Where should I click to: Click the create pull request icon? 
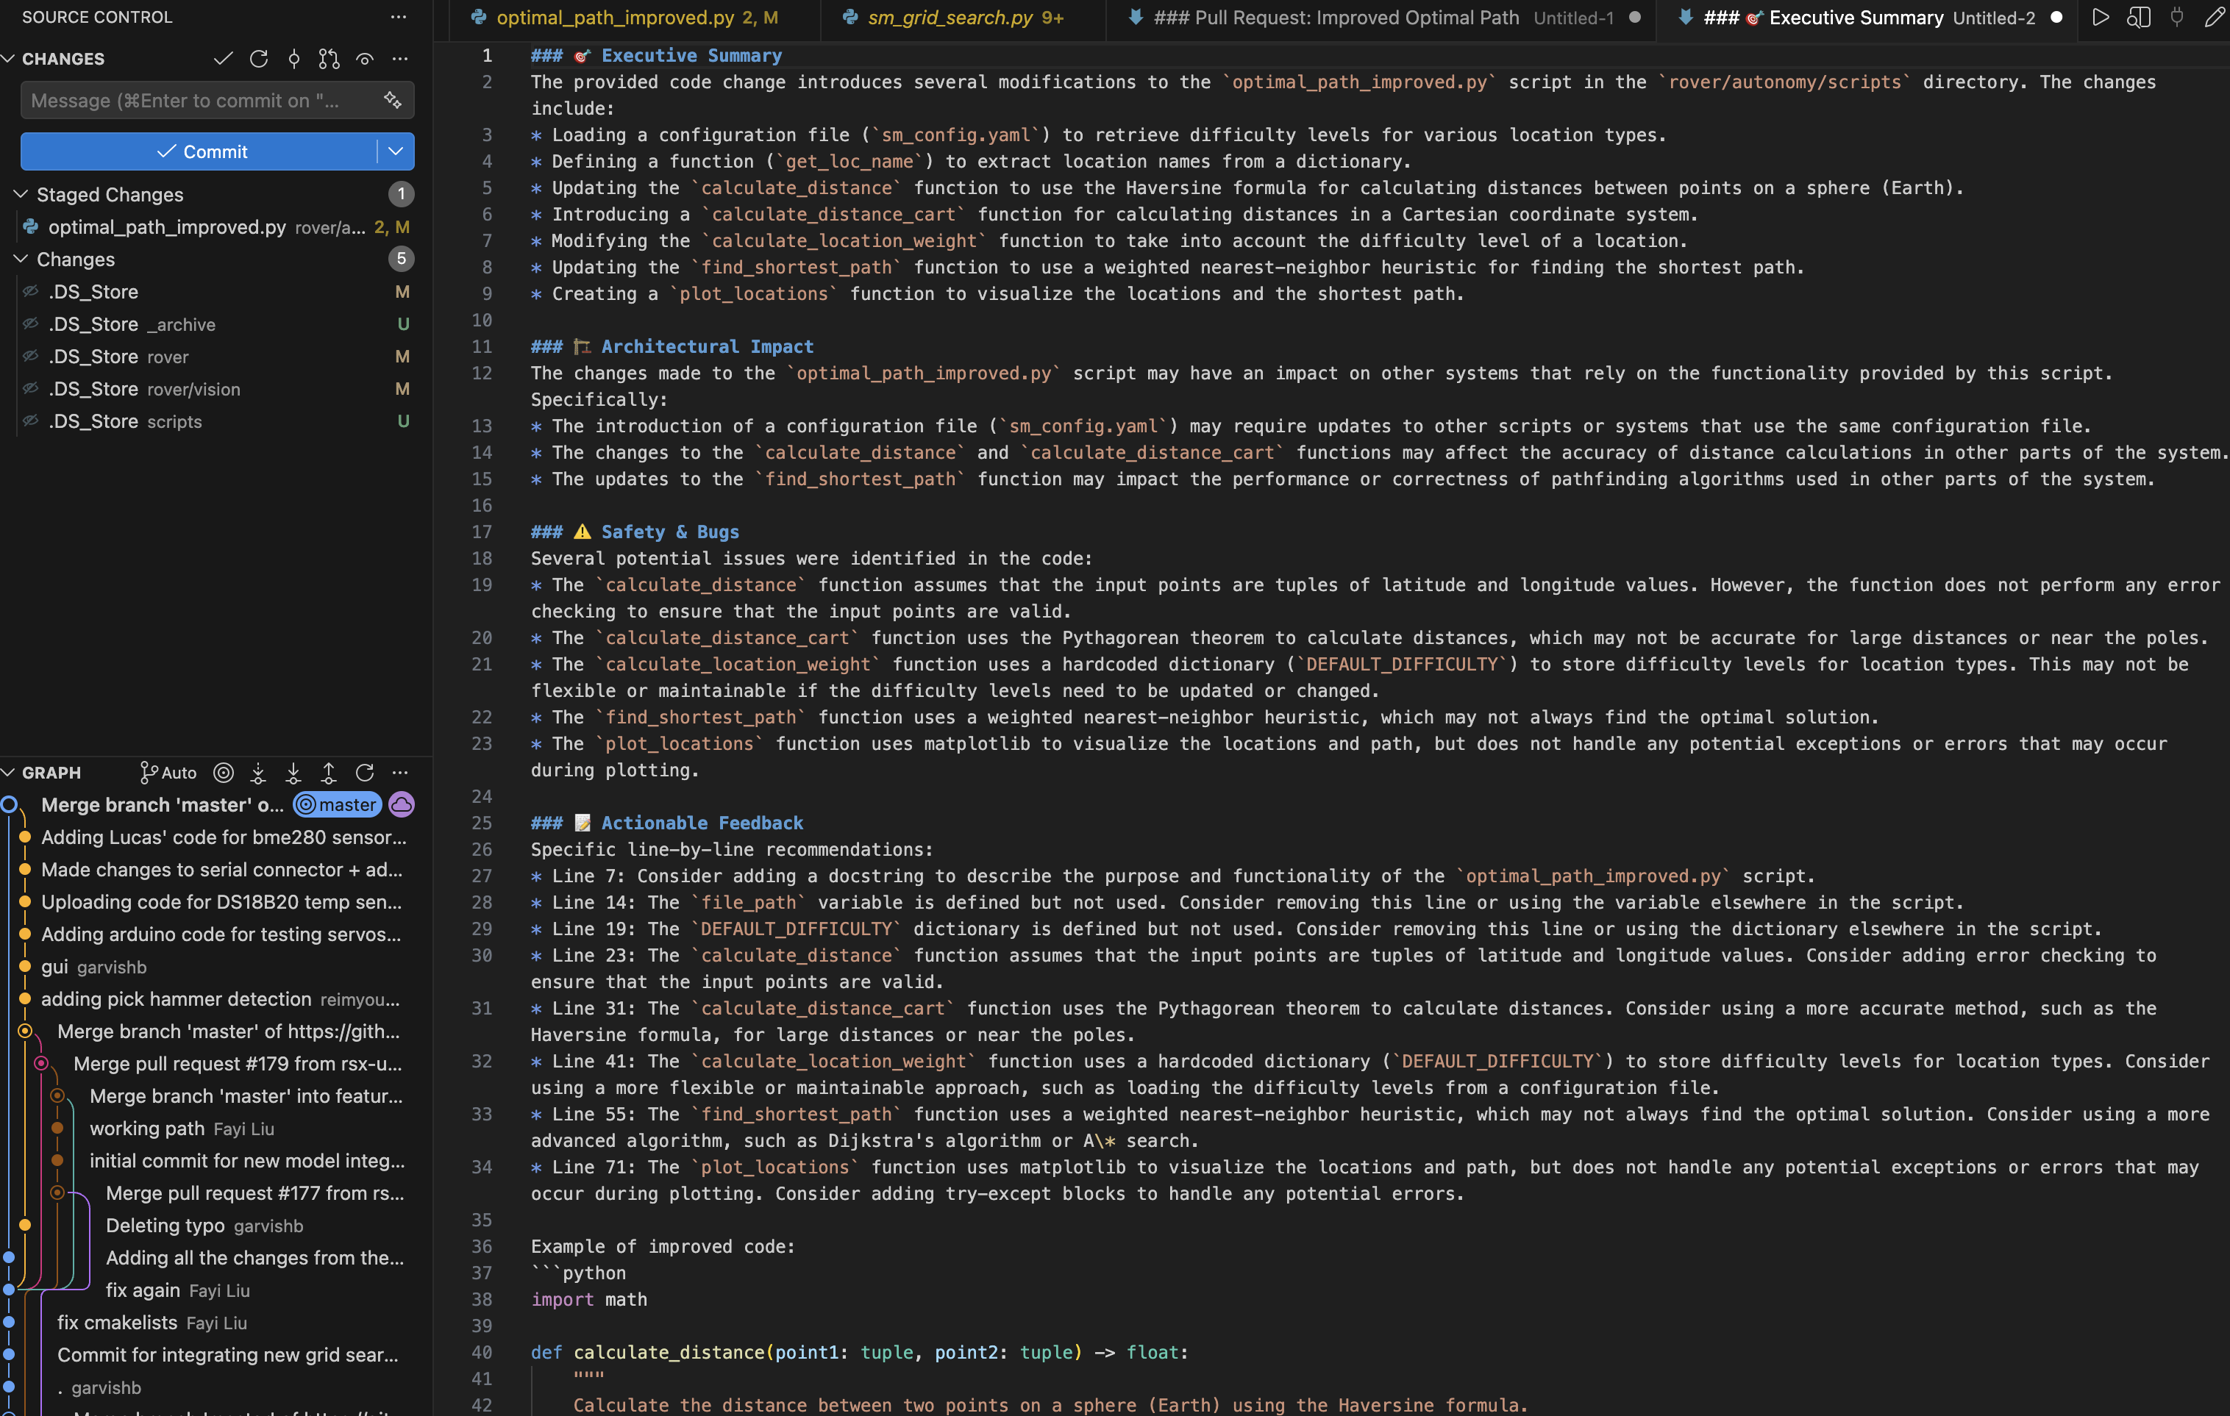tap(329, 60)
